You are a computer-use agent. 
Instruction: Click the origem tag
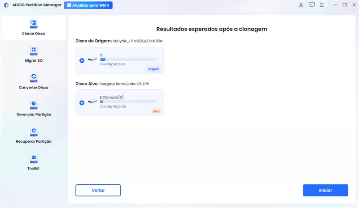pos(153,69)
